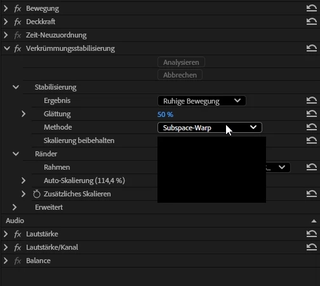The image size is (320, 286).
Task: Open the Ergebnis dropdown Ruhige Bewegung
Action: click(x=202, y=101)
